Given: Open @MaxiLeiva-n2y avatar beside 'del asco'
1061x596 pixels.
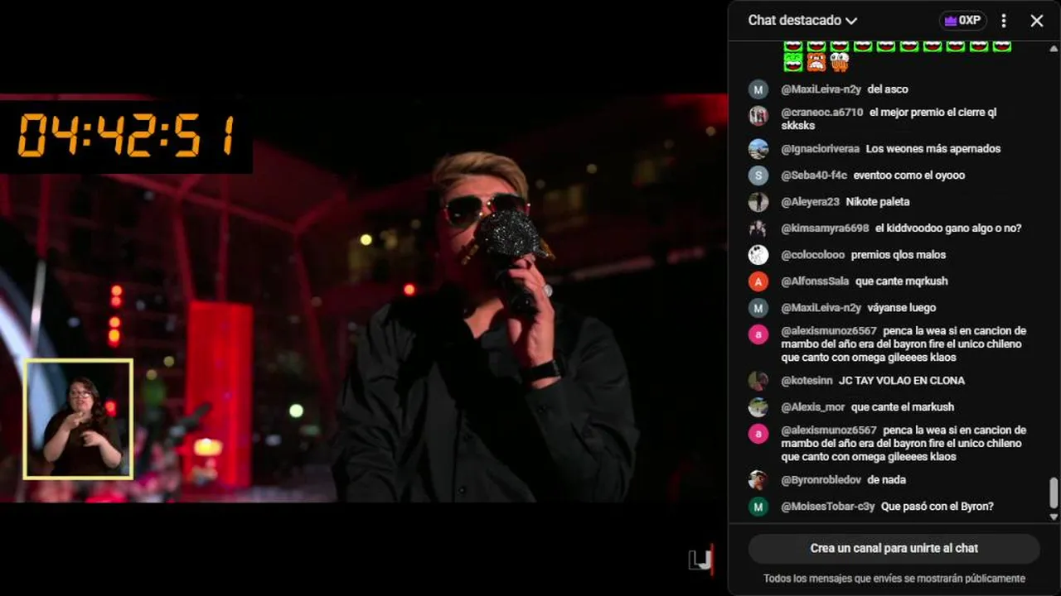Looking at the screenshot, I should (x=758, y=89).
